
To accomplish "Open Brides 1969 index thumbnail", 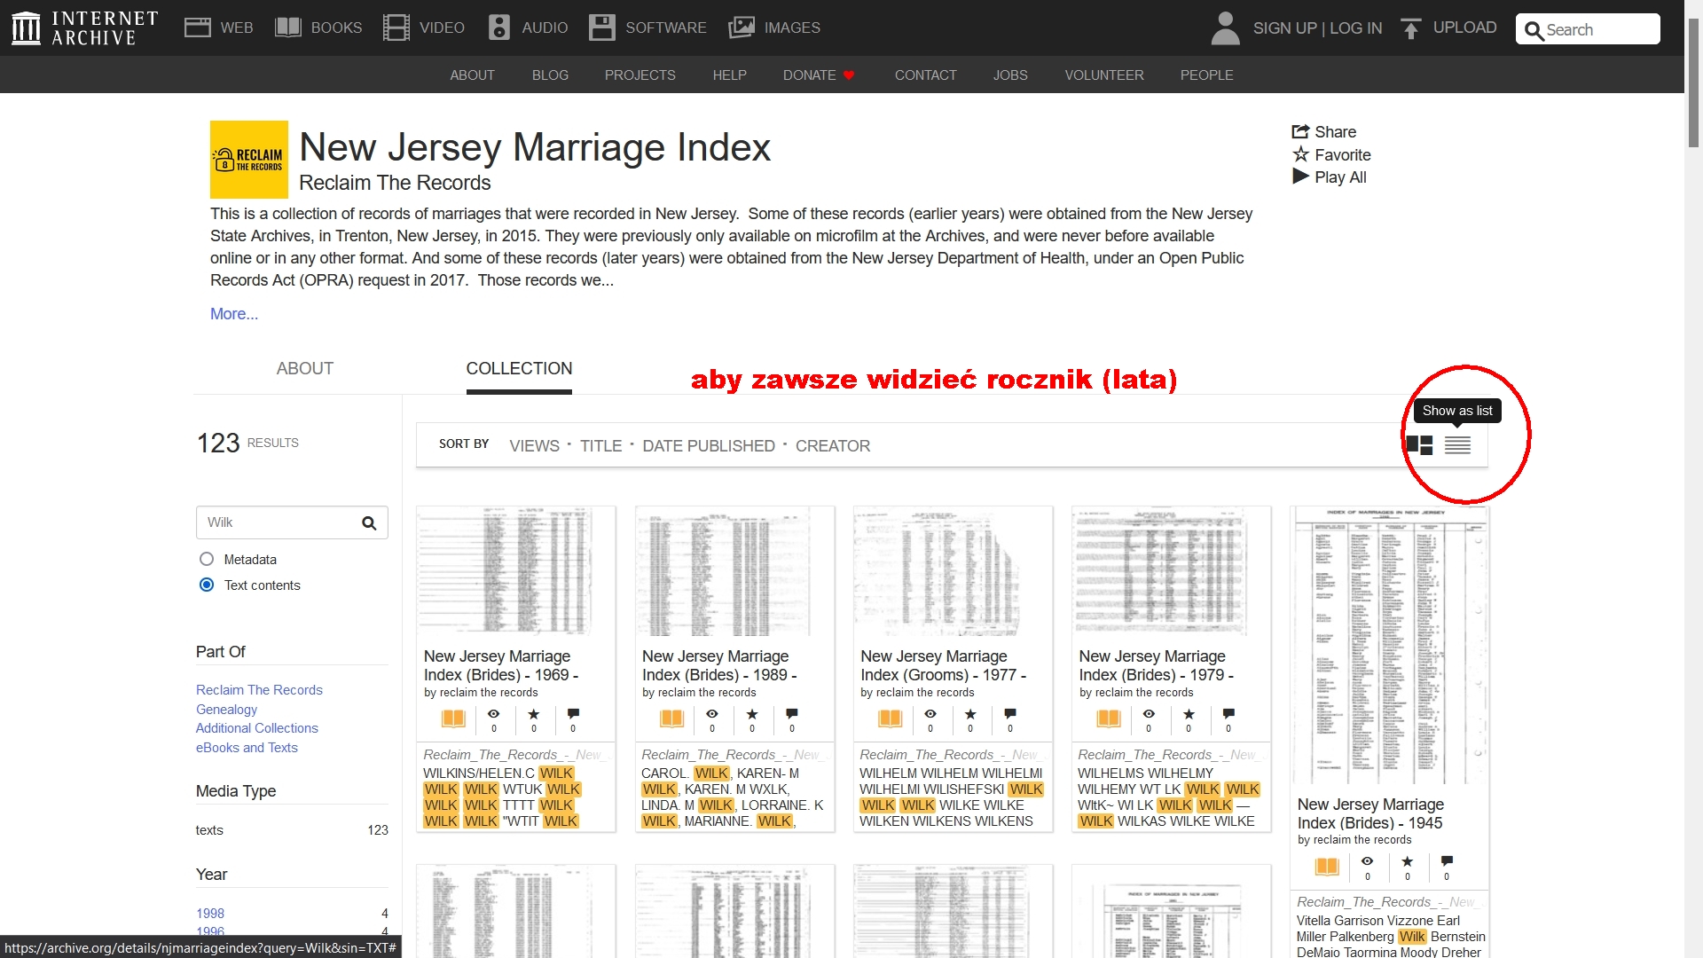I will pos(515,571).
